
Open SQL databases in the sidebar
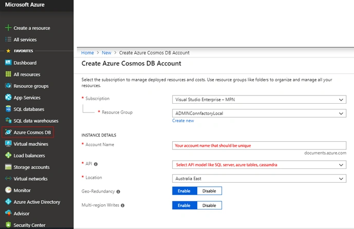29,109
